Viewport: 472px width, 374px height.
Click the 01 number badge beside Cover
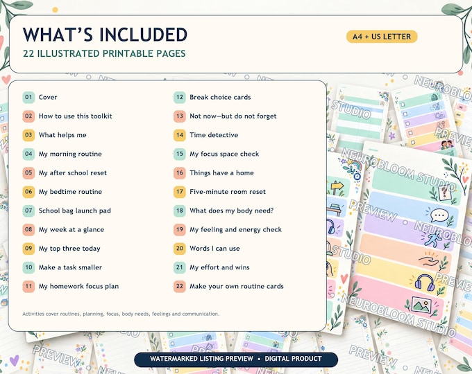point(28,98)
